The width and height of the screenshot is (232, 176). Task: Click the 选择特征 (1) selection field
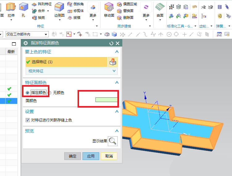point(66,62)
